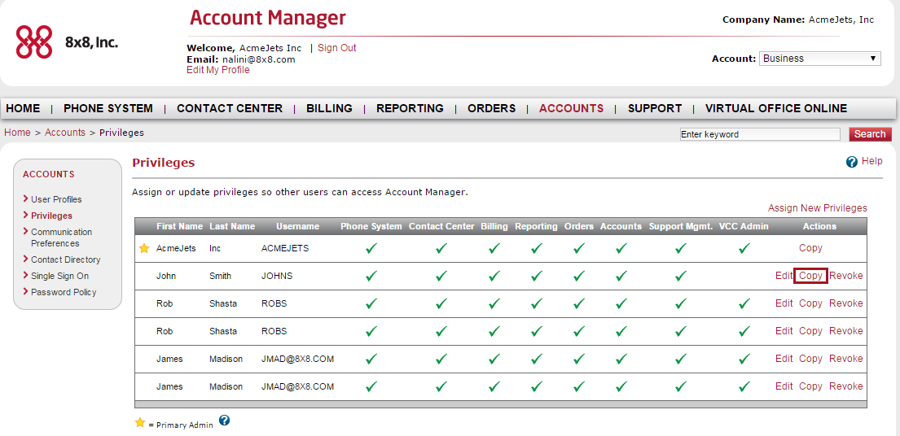900x436 pixels.
Task: Click the Help question mark icon
Action: coord(852,162)
